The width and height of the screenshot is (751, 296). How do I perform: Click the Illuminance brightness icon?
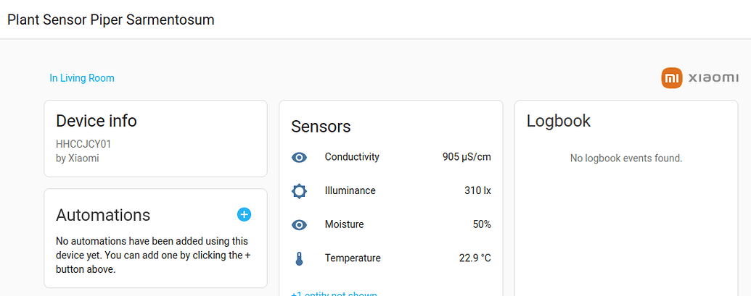[x=299, y=191]
